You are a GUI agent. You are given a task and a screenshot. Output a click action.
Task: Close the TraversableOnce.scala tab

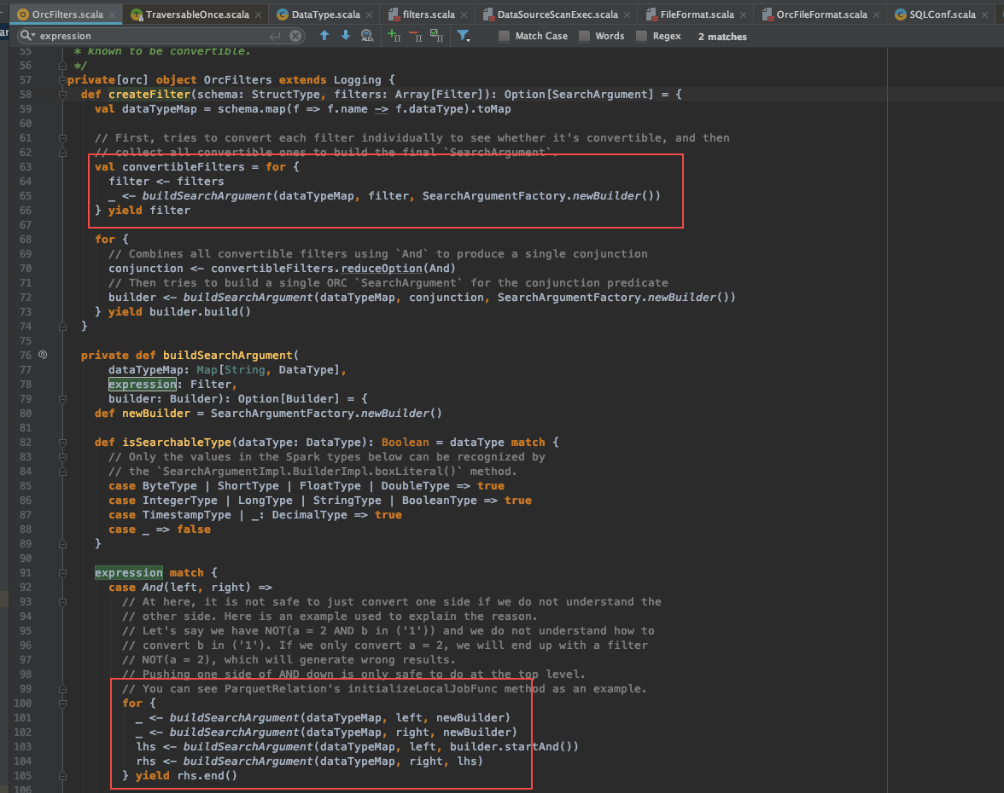coord(258,14)
